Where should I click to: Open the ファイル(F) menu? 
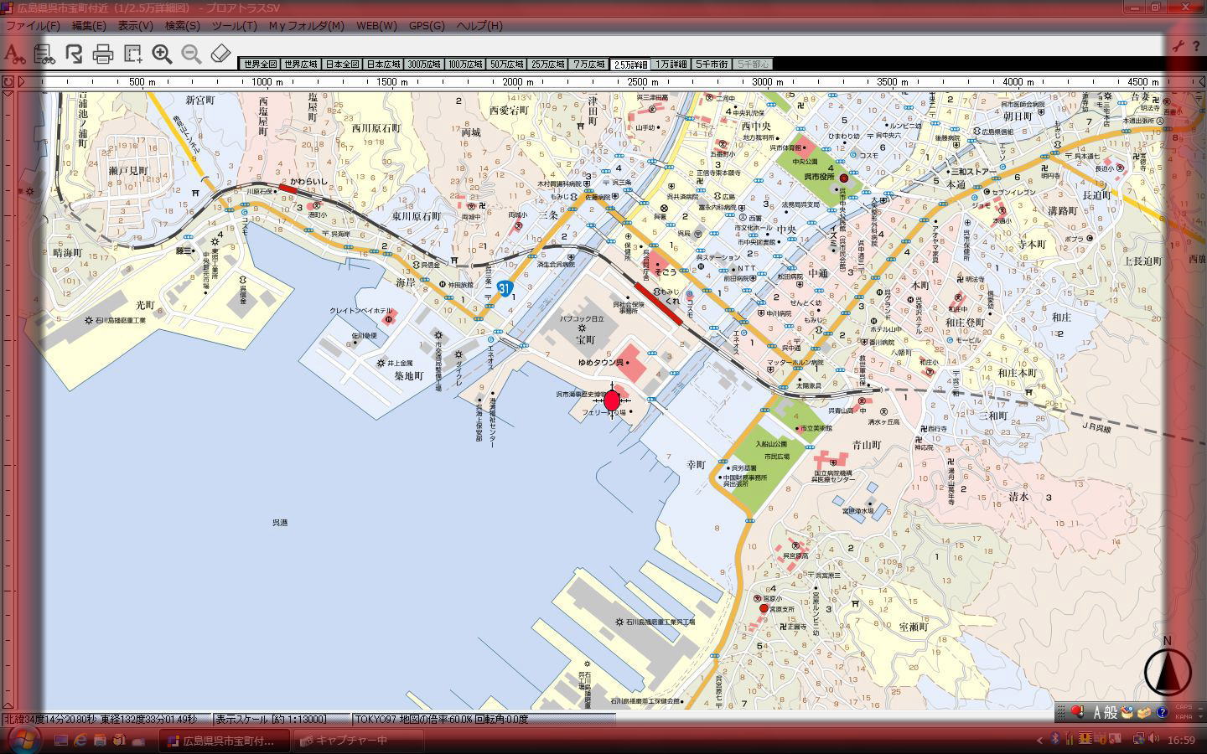[x=33, y=26]
